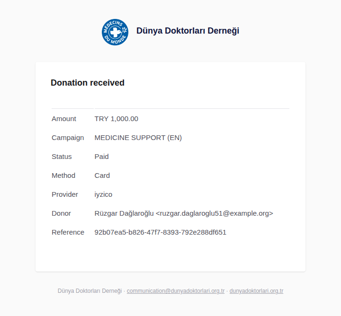Open the communication@dunyadoktorlari.org.tr email link
This screenshot has height=316, width=341.
click(176, 291)
